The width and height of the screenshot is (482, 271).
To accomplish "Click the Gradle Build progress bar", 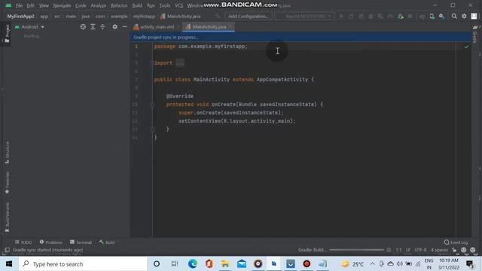I will 356,250.
